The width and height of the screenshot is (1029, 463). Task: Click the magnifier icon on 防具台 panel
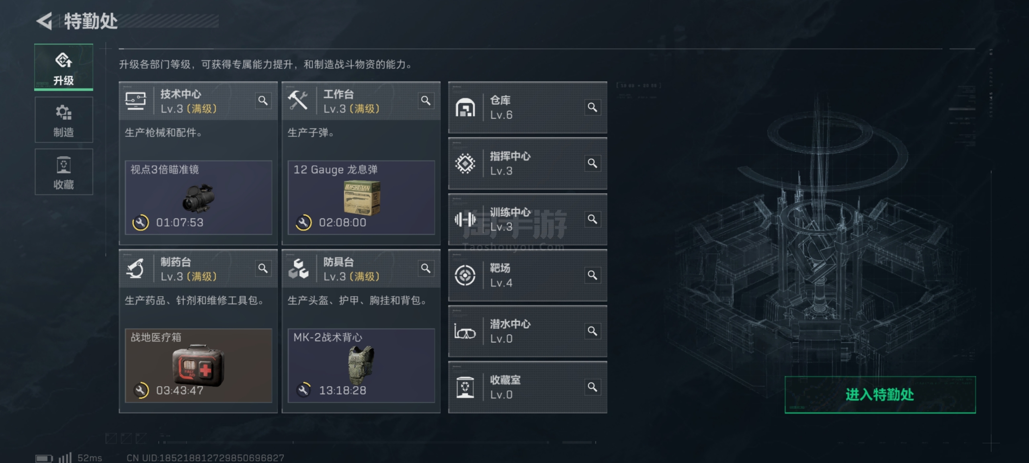(426, 268)
